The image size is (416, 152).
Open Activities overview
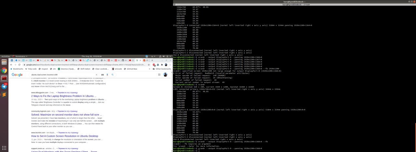point(6,56)
